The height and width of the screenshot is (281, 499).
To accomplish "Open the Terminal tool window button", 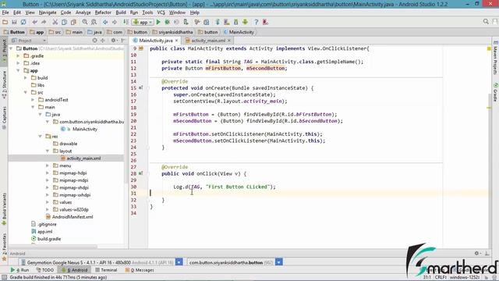I will (106, 270).
